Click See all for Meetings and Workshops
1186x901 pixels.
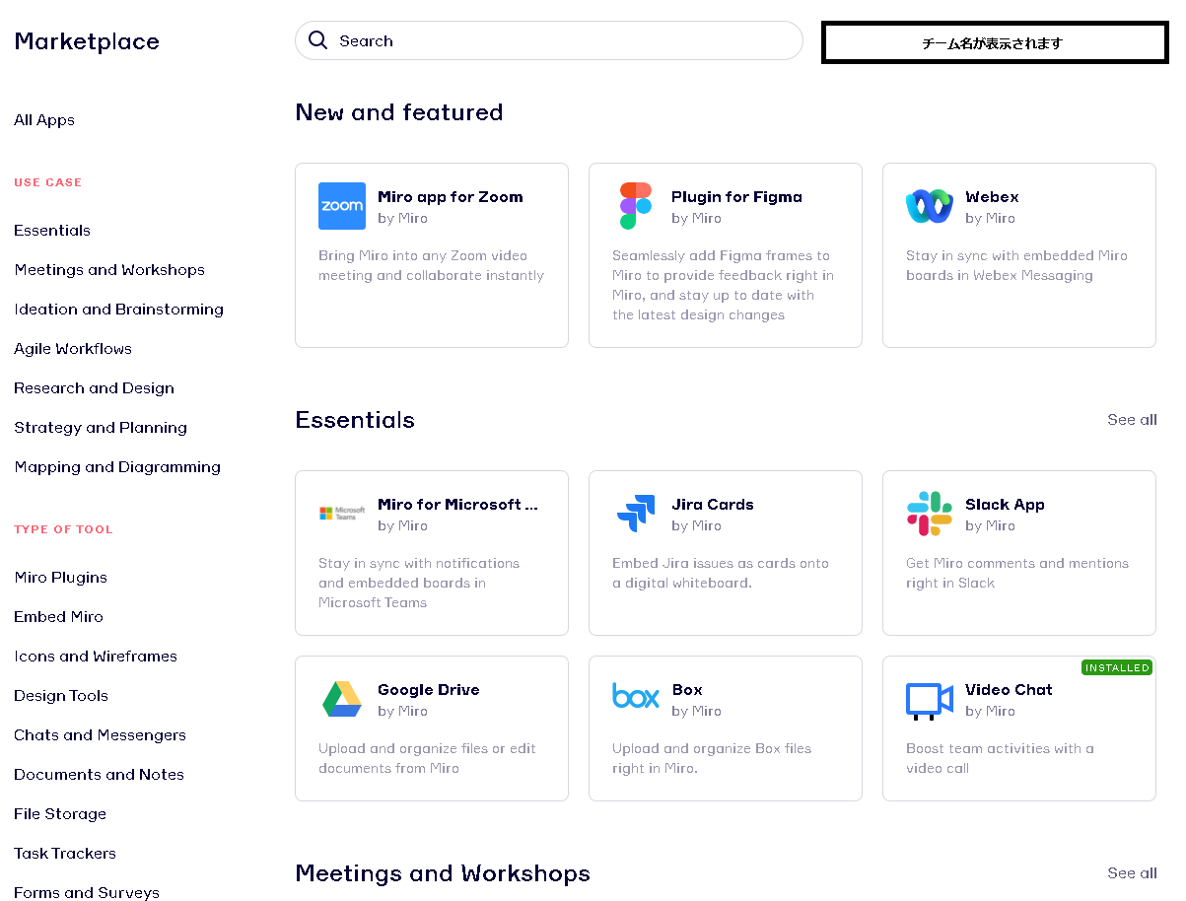pyautogui.click(x=1132, y=873)
